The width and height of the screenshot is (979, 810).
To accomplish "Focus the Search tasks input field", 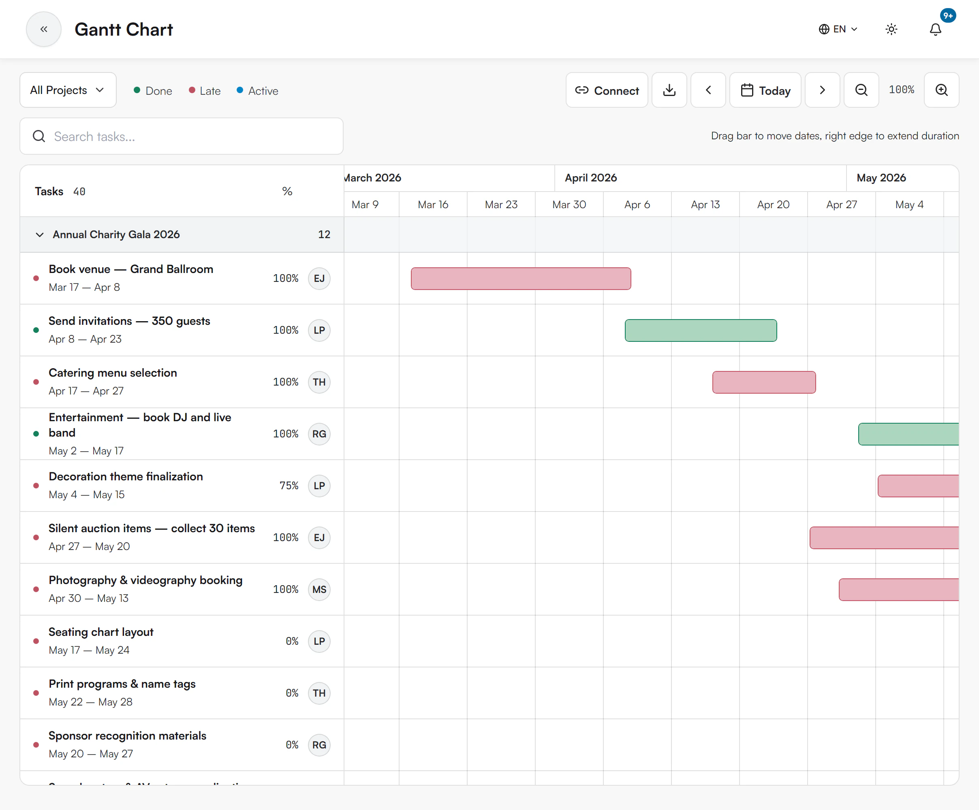I will pos(182,136).
